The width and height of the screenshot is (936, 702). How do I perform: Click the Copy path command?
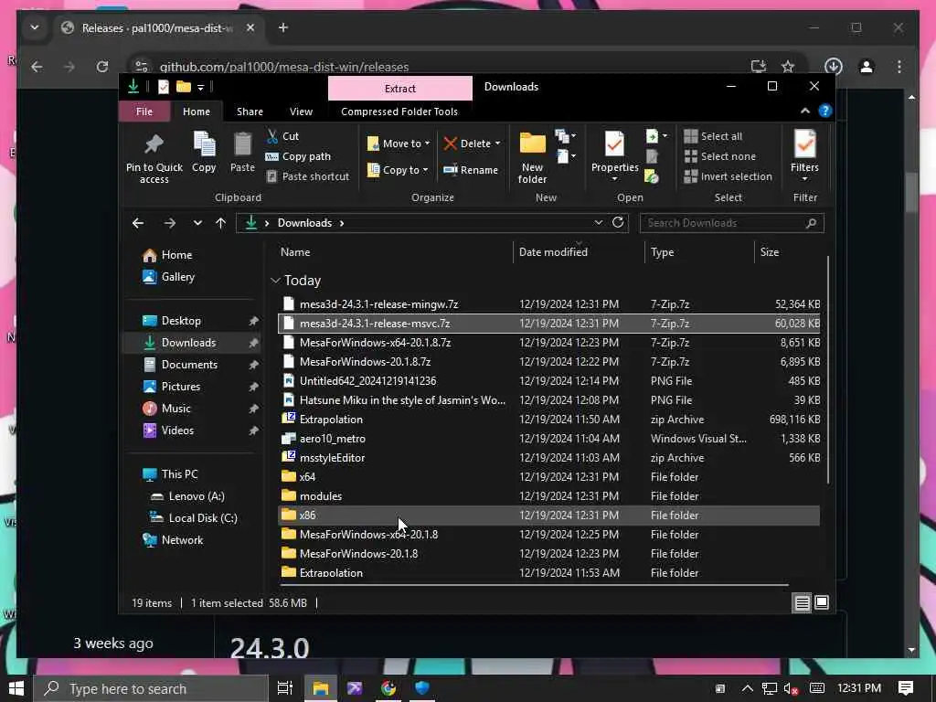pos(298,156)
